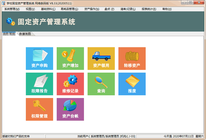206x140 pixels.
Task: Open the 维修记录 gears tile
Action: 70,84
